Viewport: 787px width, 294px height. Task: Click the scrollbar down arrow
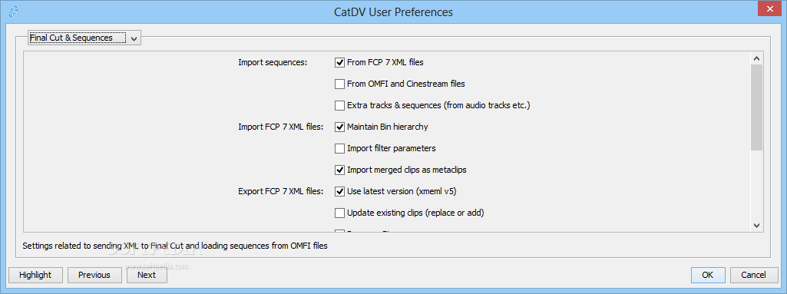tap(756, 226)
